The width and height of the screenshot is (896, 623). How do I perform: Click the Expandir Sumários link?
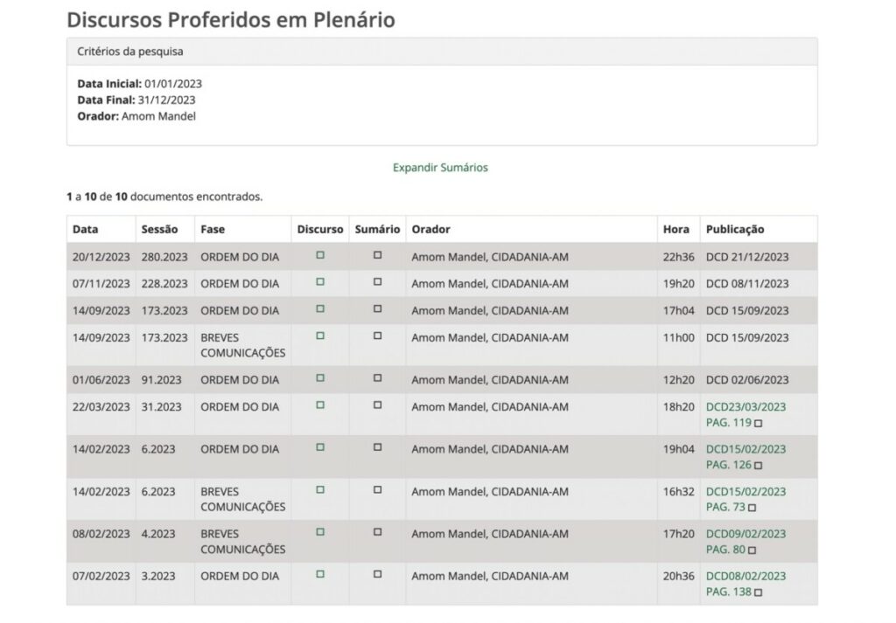tap(440, 168)
